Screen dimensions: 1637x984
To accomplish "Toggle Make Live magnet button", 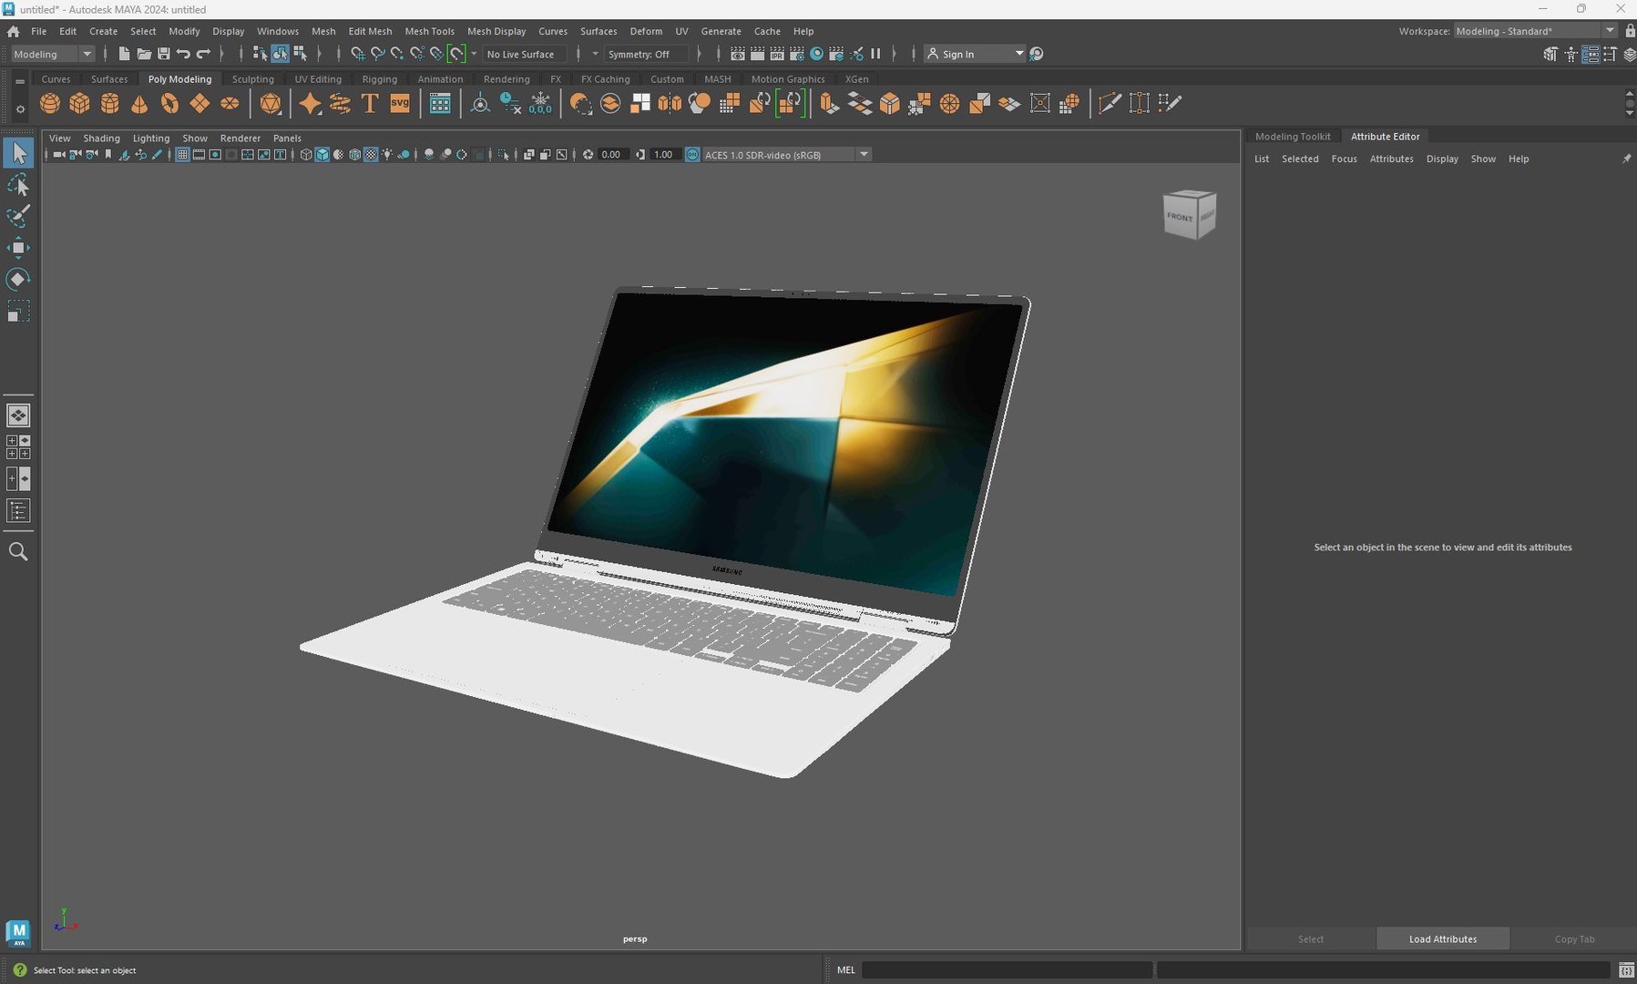I will coord(457,54).
